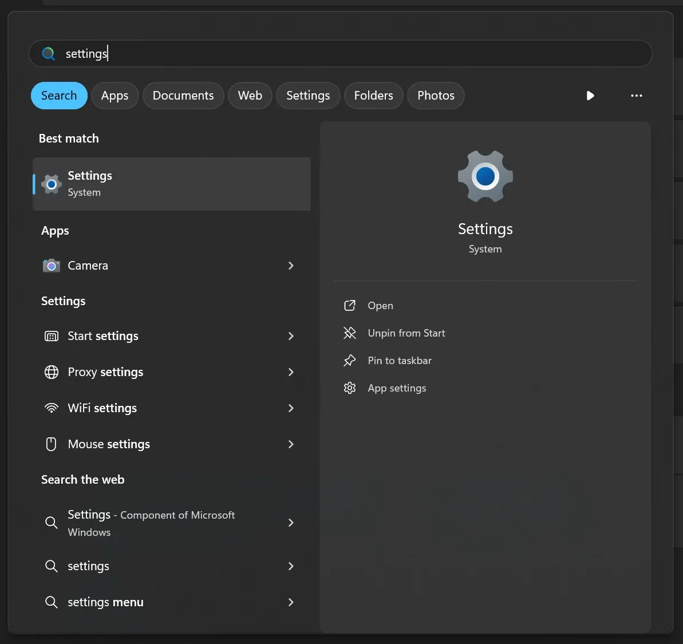Open 'WiFi settings' result

coord(172,408)
